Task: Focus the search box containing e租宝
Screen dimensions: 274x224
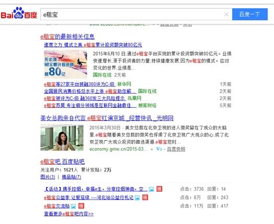Action: tap(133, 15)
